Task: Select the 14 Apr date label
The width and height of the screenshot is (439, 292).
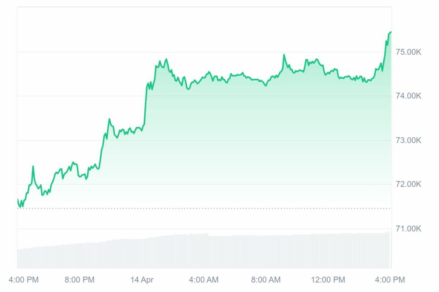Action: point(142,280)
